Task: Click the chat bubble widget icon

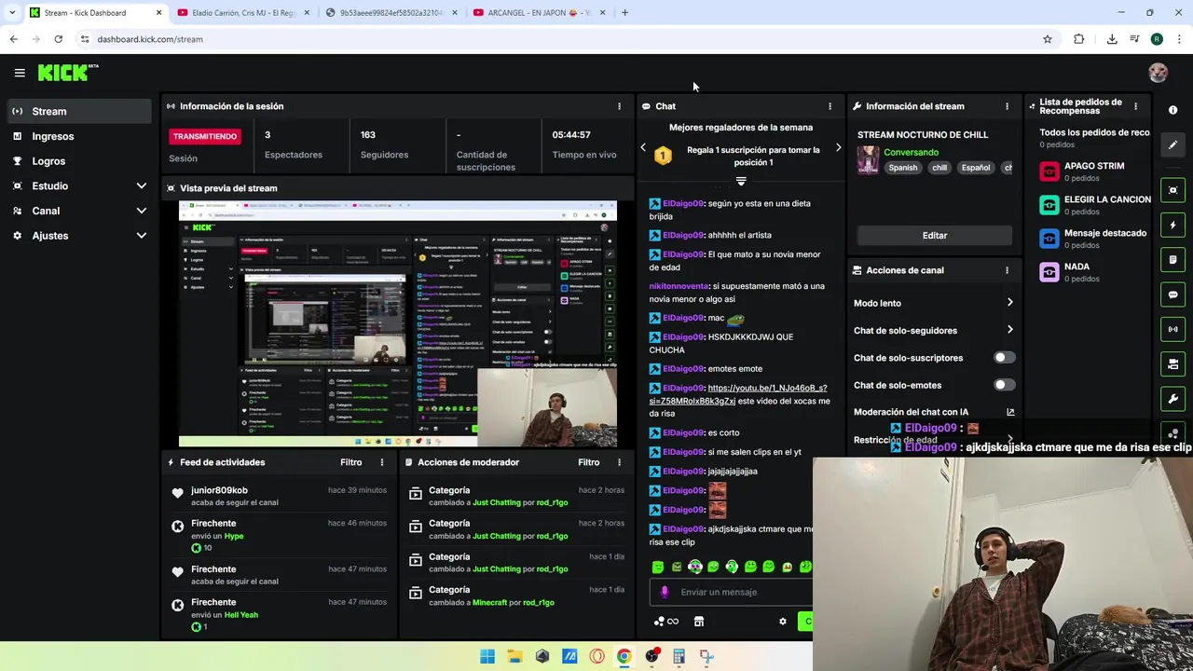Action: pos(1172,294)
